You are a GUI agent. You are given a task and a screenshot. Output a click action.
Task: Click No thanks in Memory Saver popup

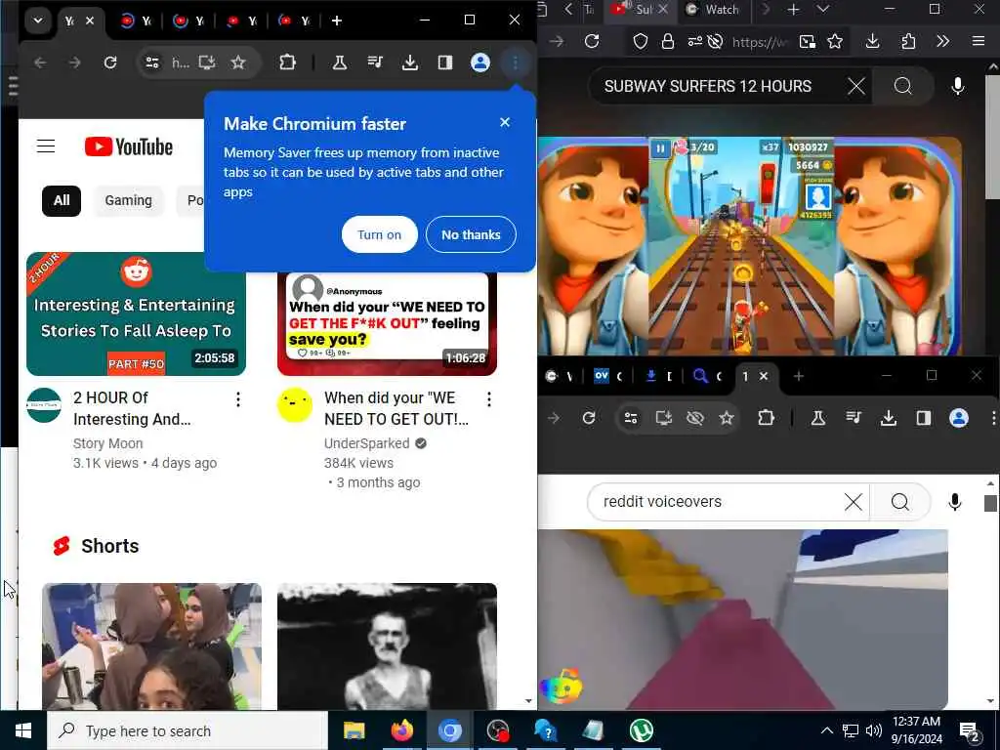pos(471,234)
